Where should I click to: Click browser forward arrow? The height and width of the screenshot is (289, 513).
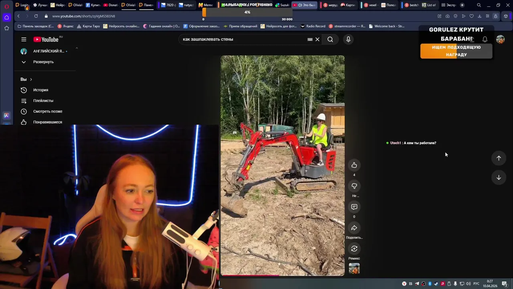tap(27, 16)
